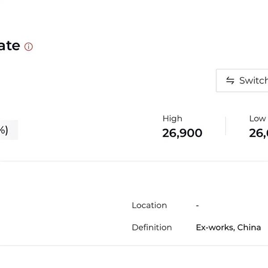Click the Location field label
The height and width of the screenshot is (268, 268).
pos(149,205)
